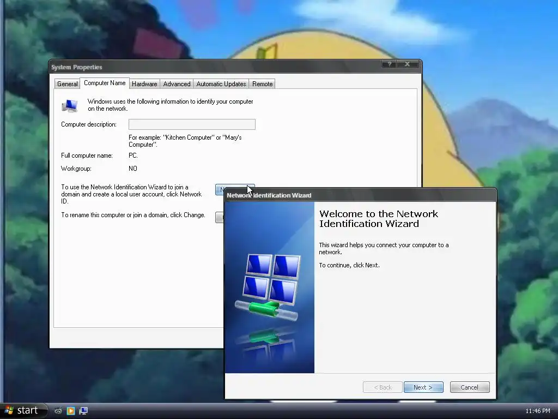Click the computer icon in System Properties
The width and height of the screenshot is (558, 419).
(x=70, y=106)
